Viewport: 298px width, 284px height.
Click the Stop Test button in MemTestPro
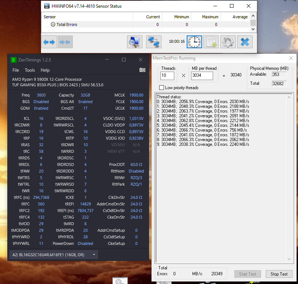(279, 274)
